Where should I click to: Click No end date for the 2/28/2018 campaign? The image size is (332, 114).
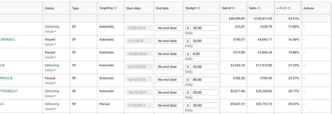click(169, 28)
